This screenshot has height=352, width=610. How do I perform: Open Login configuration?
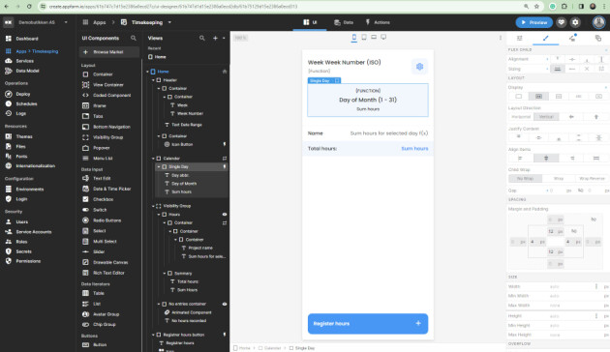pyautogui.click(x=21, y=199)
